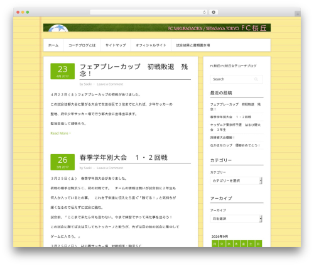The width and height of the screenshot is (314, 266).
Task: Click the browser reload icon
Action: click(204, 13)
